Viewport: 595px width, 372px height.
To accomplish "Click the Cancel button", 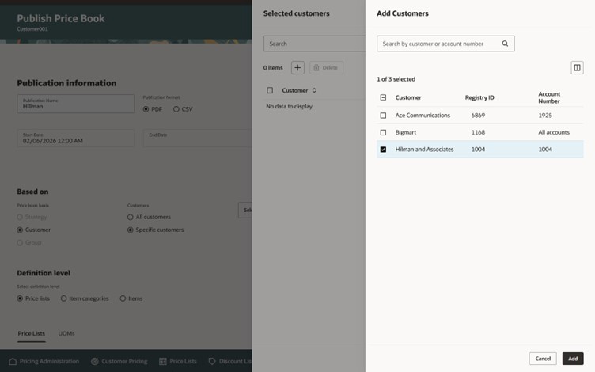I will click(x=543, y=359).
